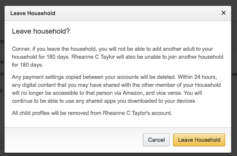Click the dimmed background above the dialog

[118, 3]
